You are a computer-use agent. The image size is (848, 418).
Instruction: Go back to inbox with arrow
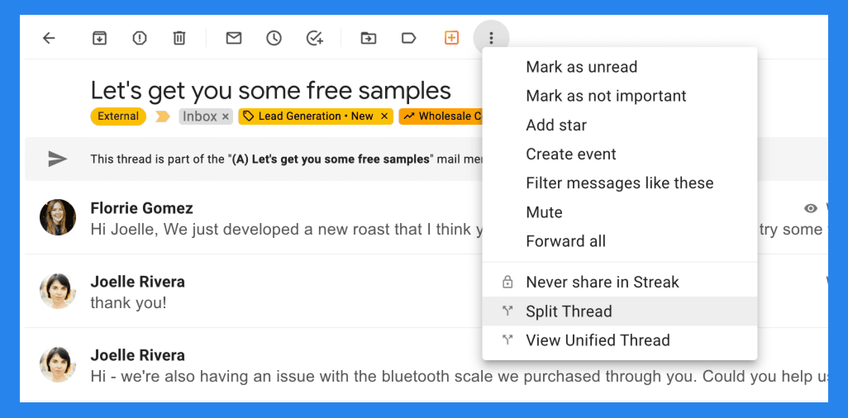click(x=49, y=38)
